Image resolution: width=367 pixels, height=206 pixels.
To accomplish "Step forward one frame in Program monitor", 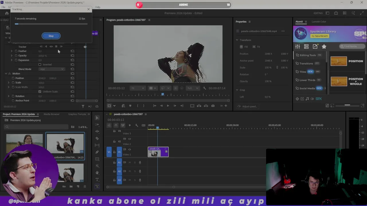I will click(x=175, y=106).
